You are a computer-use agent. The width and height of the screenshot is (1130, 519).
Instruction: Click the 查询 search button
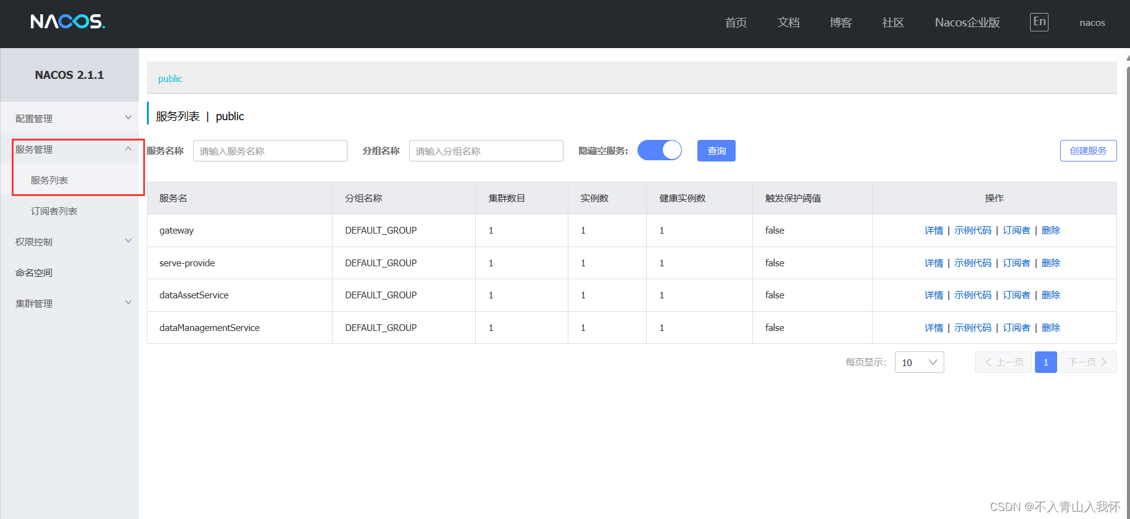717,150
